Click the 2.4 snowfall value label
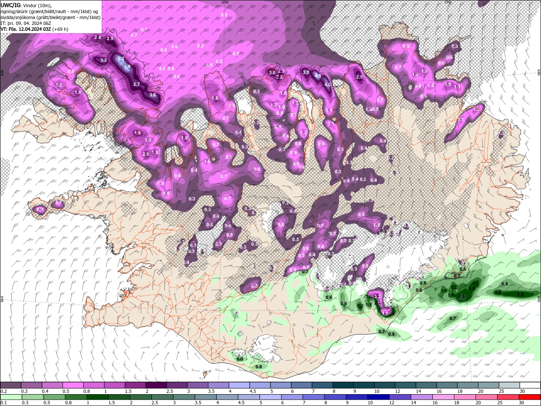Image resolution: width=541 pixels, height=406 pixels. pos(98,38)
